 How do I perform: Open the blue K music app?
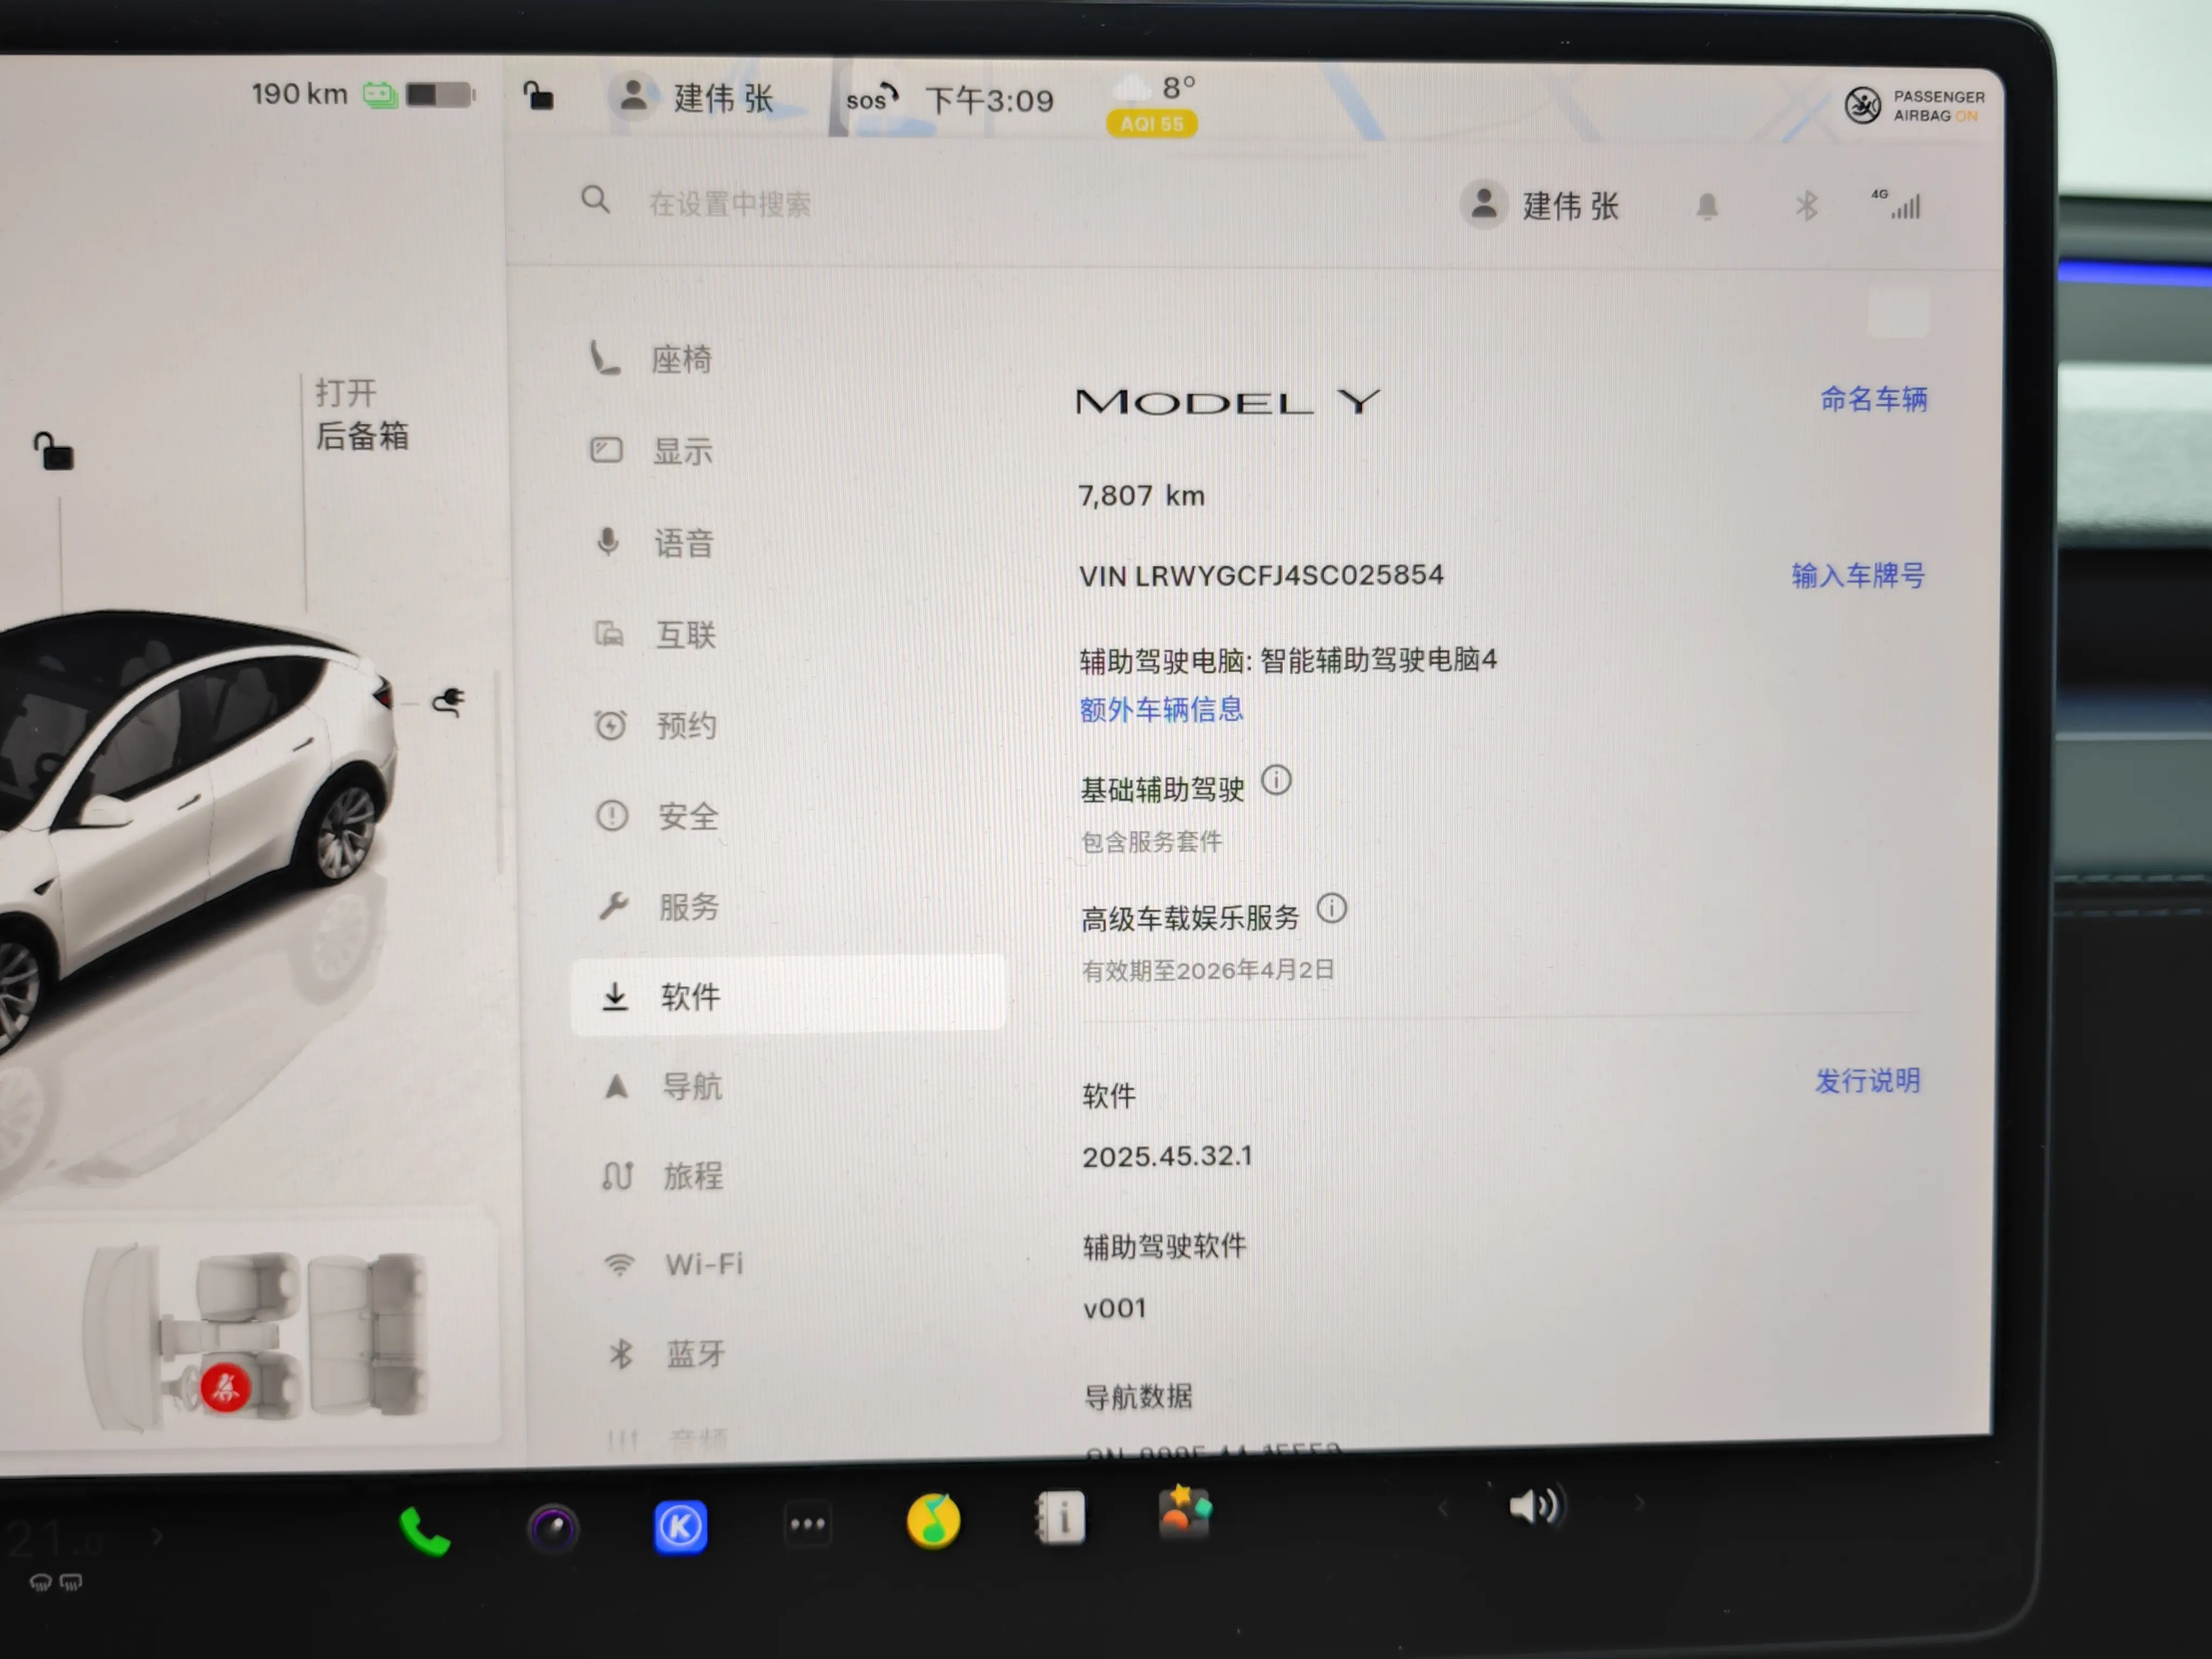click(x=680, y=1526)
